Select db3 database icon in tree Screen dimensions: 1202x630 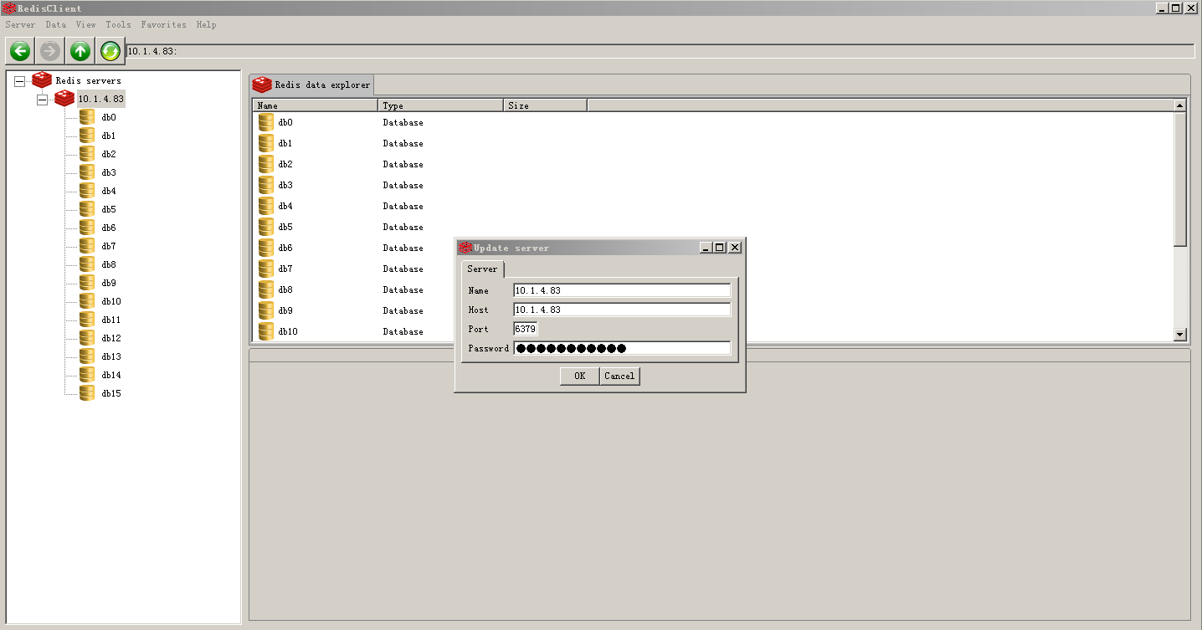pyautogui.click(x=87, y=172)
